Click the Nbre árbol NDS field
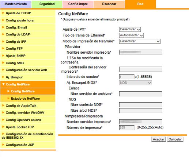 click(141, 111)
